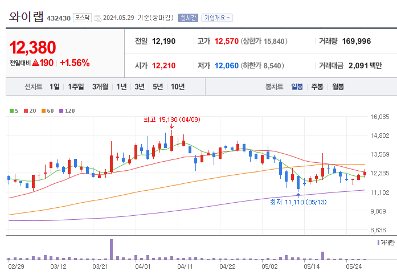
Task: Click the orange 60-day moving average swatch
Action: (x=43, y=111)
